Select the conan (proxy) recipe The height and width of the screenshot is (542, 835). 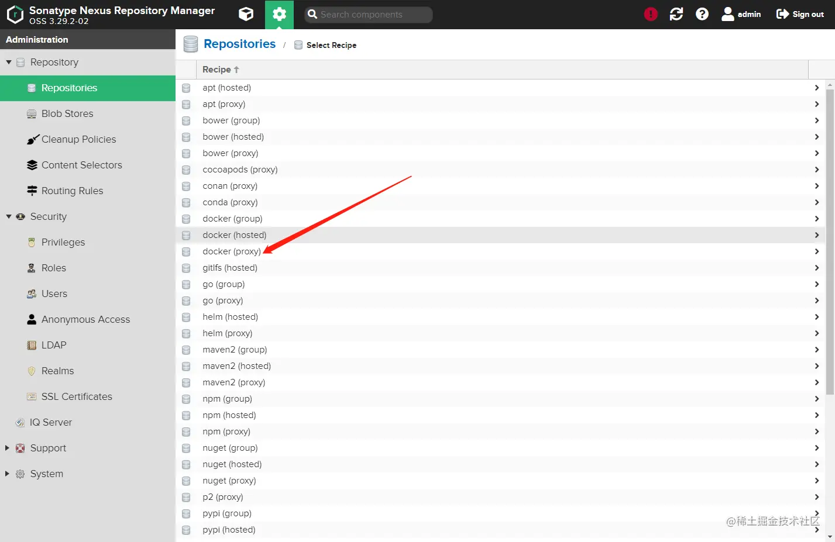click(x=500, y=186)
